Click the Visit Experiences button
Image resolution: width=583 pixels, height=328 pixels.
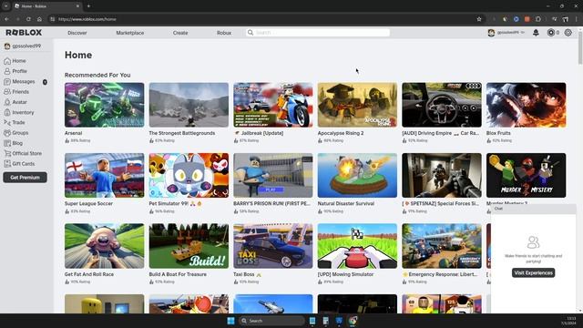pyautogui.click(x=533, y=272)
